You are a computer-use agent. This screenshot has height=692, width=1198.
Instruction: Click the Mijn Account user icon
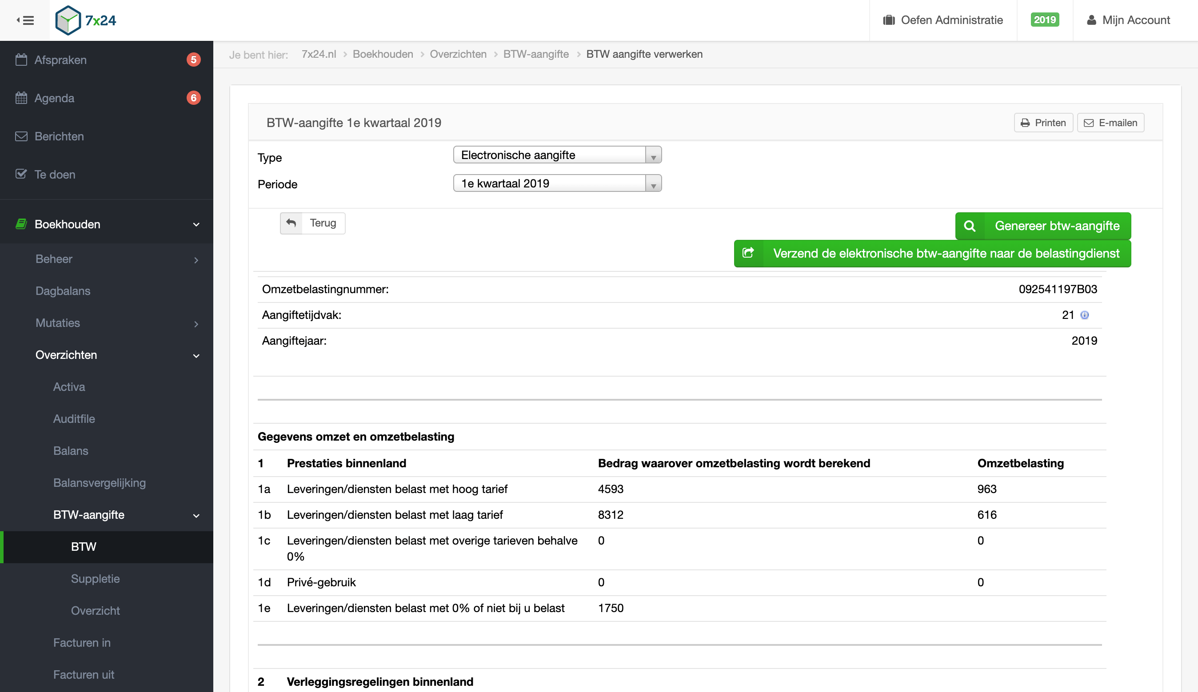[1091, 20]
